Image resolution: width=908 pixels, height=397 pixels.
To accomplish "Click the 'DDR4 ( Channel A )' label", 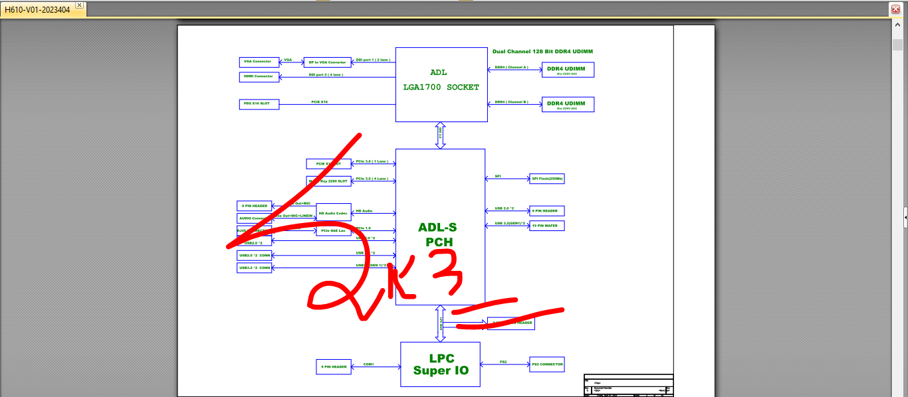I will tap(512, 67).
